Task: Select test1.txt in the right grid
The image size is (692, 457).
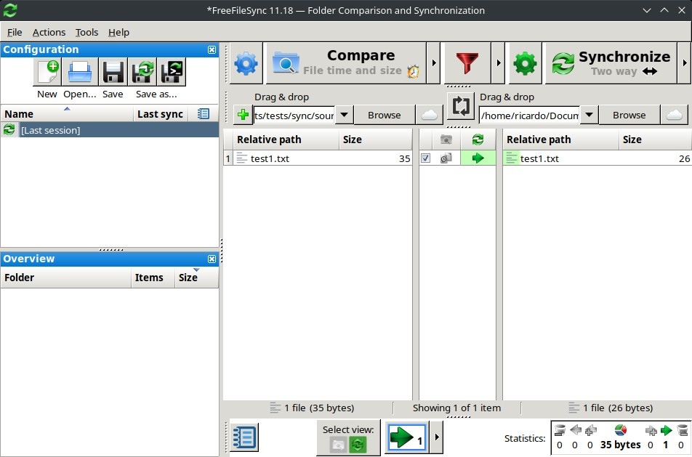Action: pos(540,158)
